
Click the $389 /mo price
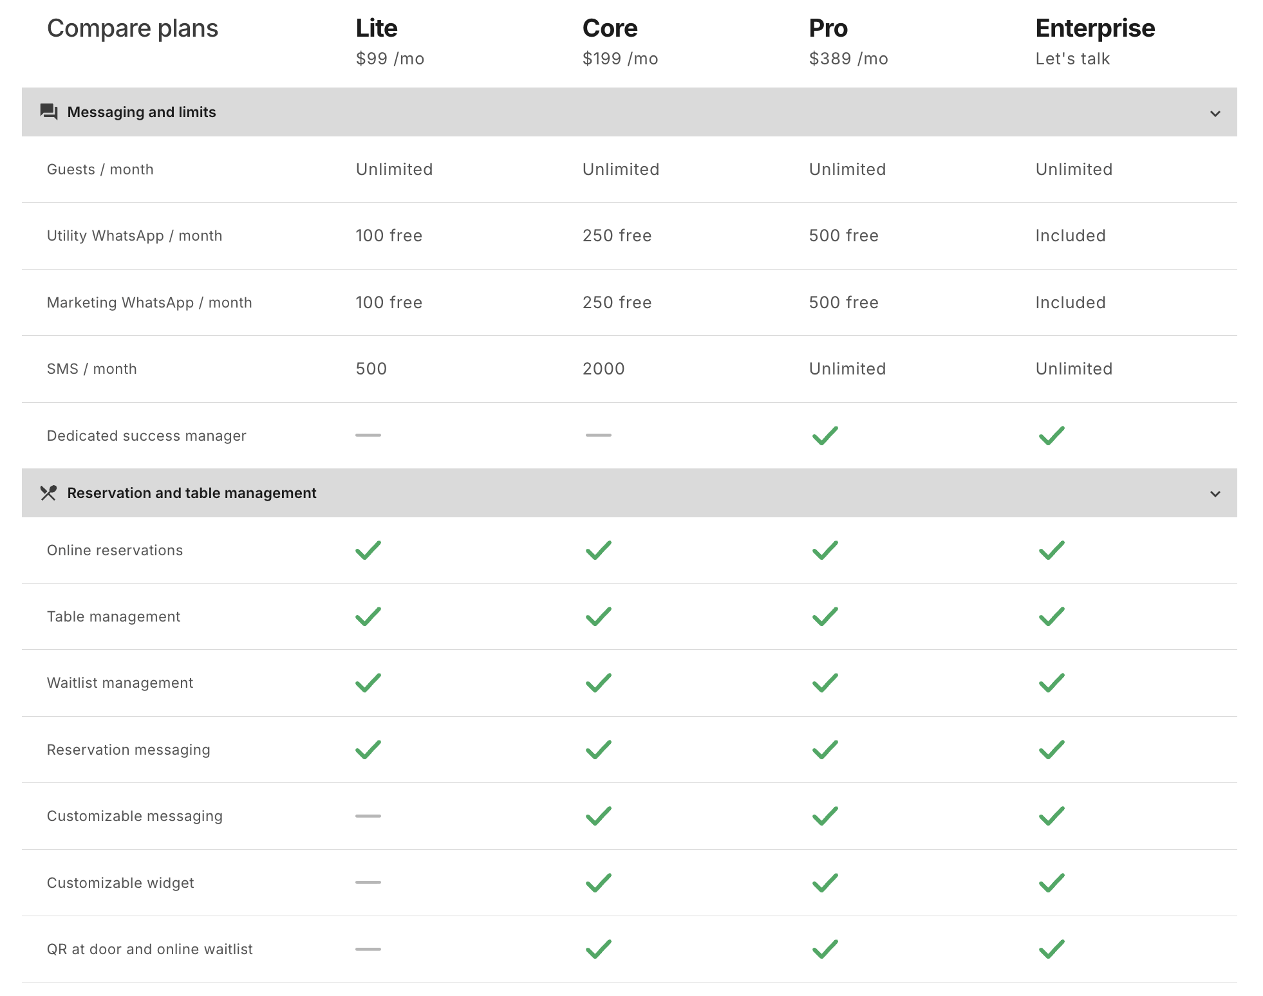[x=848, y=59]
